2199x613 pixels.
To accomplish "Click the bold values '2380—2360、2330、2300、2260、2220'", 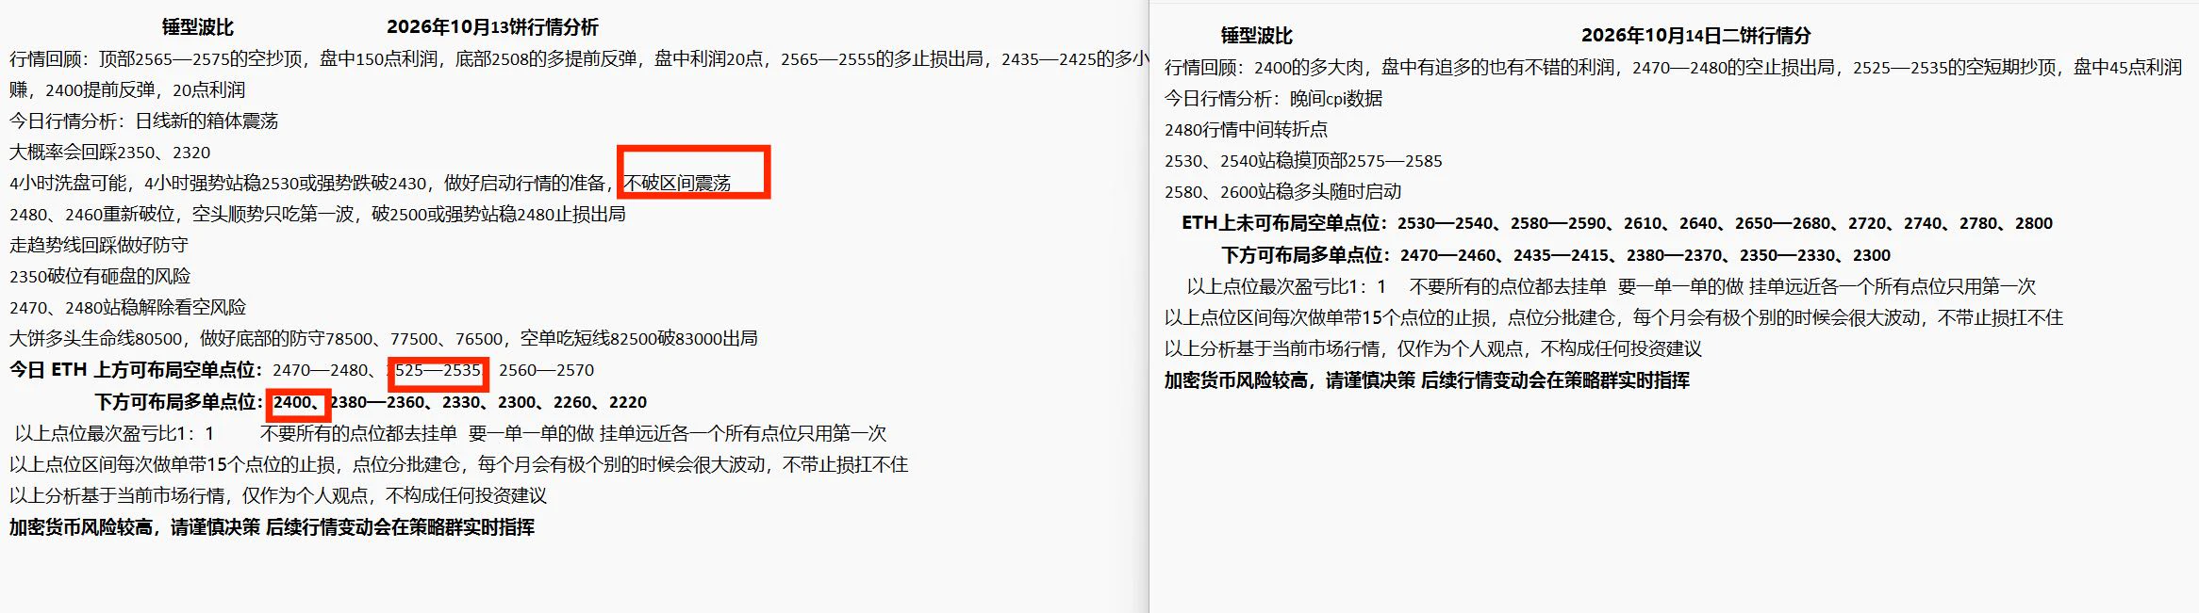I will (x=488, y=402).
